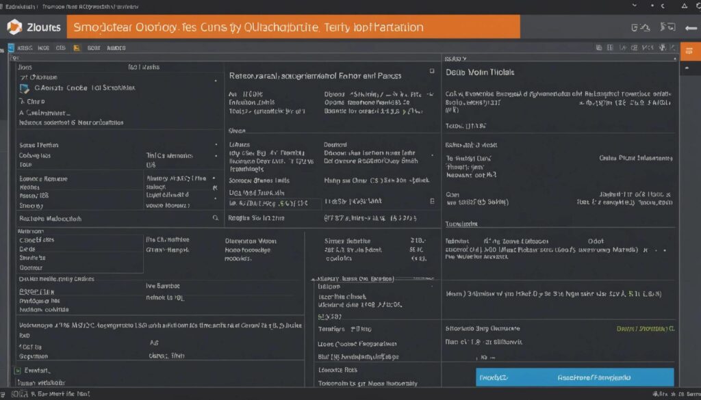
Task: Click the triangle icon in top title bar
Action: [x=685, y=5]
